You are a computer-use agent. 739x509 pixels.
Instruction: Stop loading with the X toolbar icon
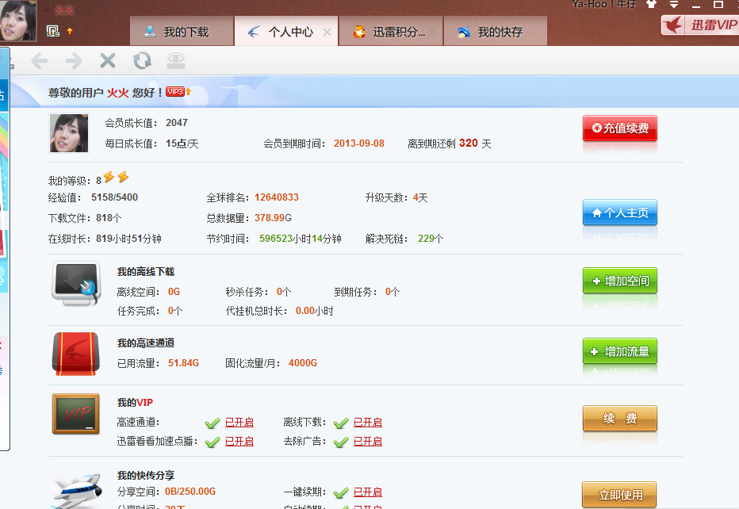pyautogui.click(x=108, y=61)
